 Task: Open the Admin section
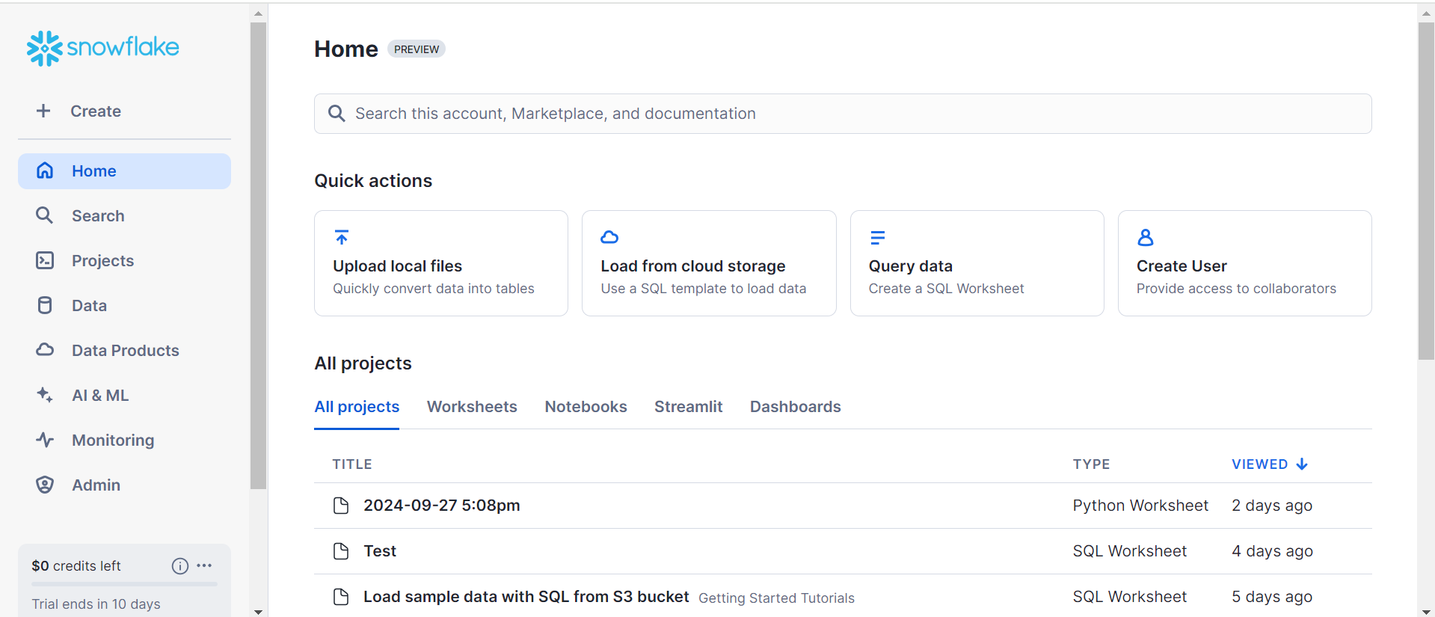[x=124, y=485]
